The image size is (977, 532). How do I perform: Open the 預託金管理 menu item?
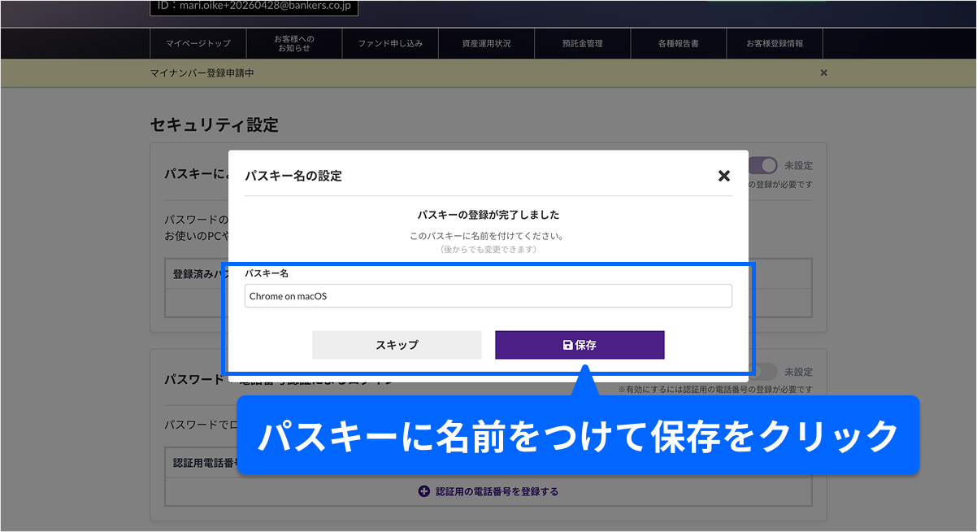[582, 43]
